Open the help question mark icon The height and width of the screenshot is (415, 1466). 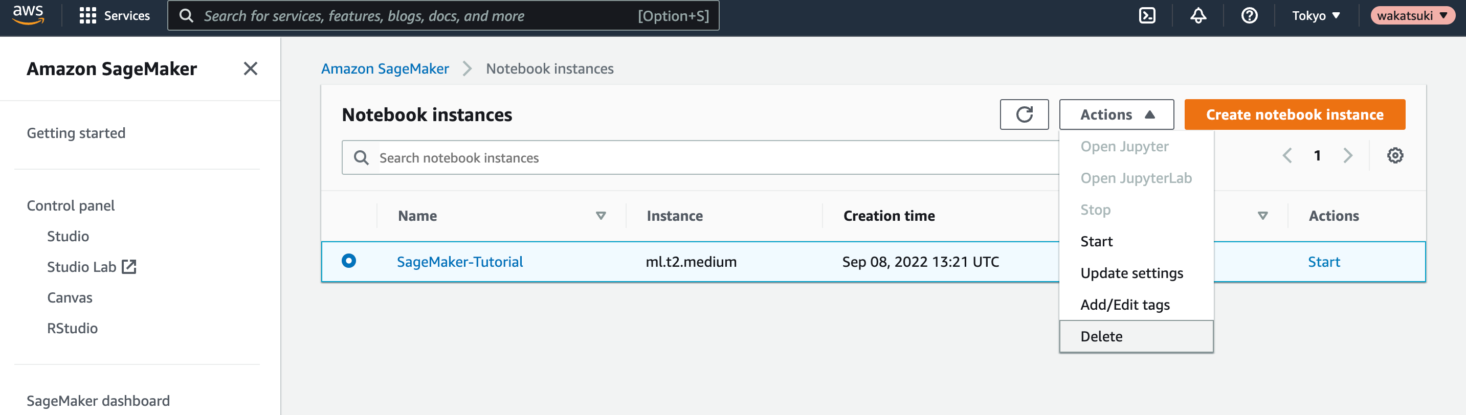pos(1249,15)
